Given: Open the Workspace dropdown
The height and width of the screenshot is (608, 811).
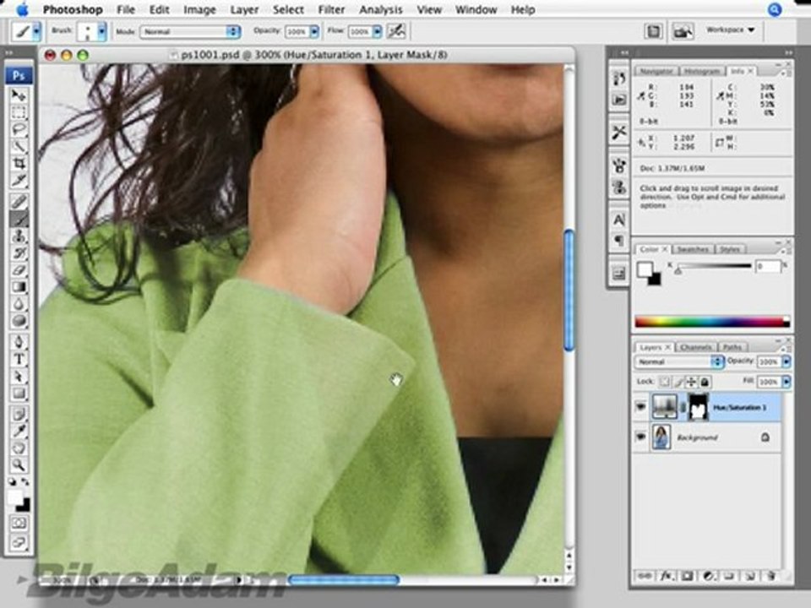Looking at the screenshot, I should [731, 30].
